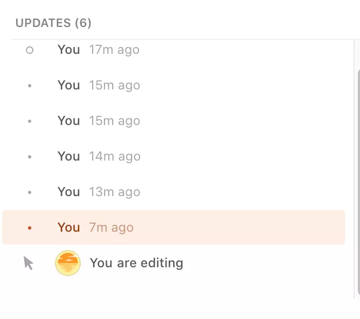Click the UPDATES (6) panel header

[x=53, y=23]
